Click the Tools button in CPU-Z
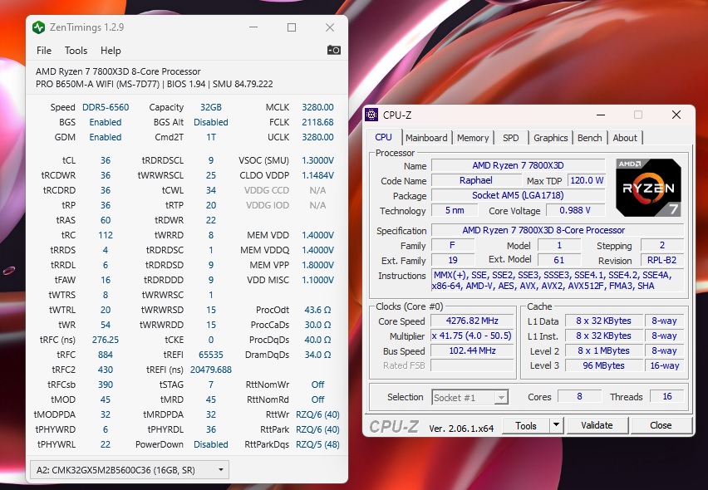This screenshot has height=490, width=708. pos(526,425)
